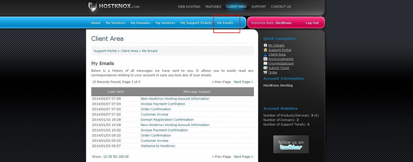Open Submit Ticket link in Quick Navigation
413x162 pixels.
(279, 68)
